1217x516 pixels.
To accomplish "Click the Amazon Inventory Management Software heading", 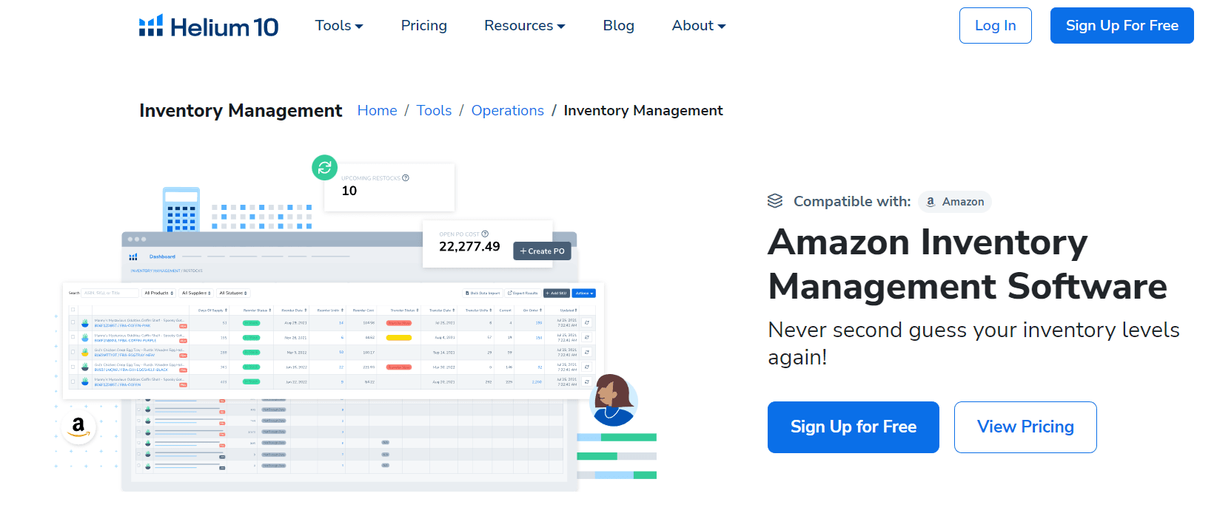I will (x=968, y=265).
